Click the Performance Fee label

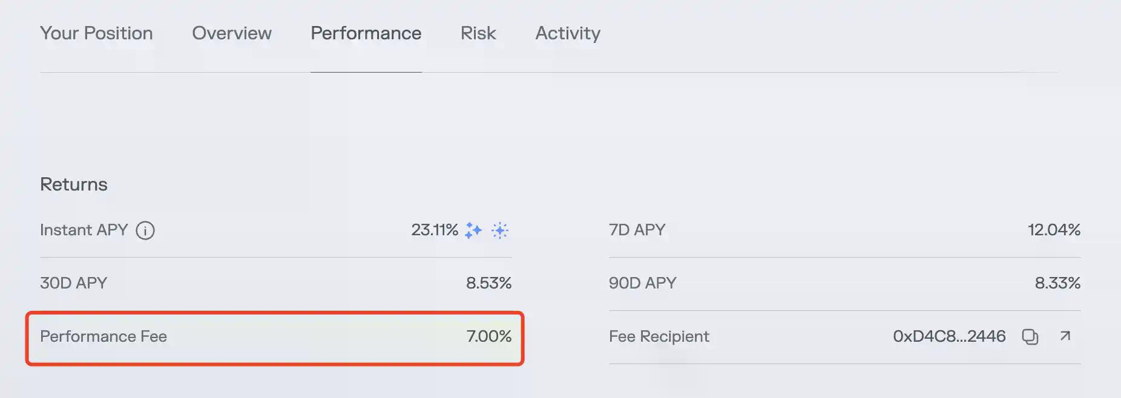point(104,336)
